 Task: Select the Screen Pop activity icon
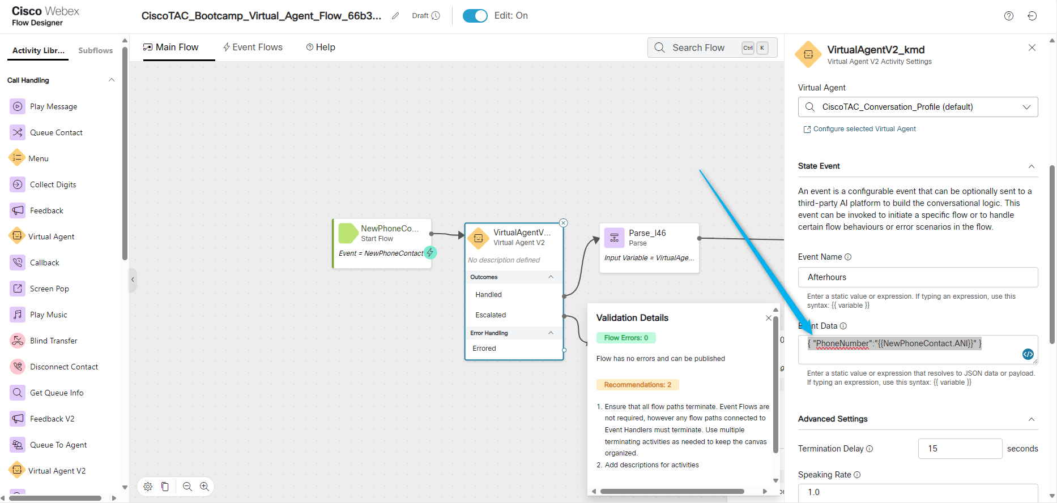click(x=18, y=289)
